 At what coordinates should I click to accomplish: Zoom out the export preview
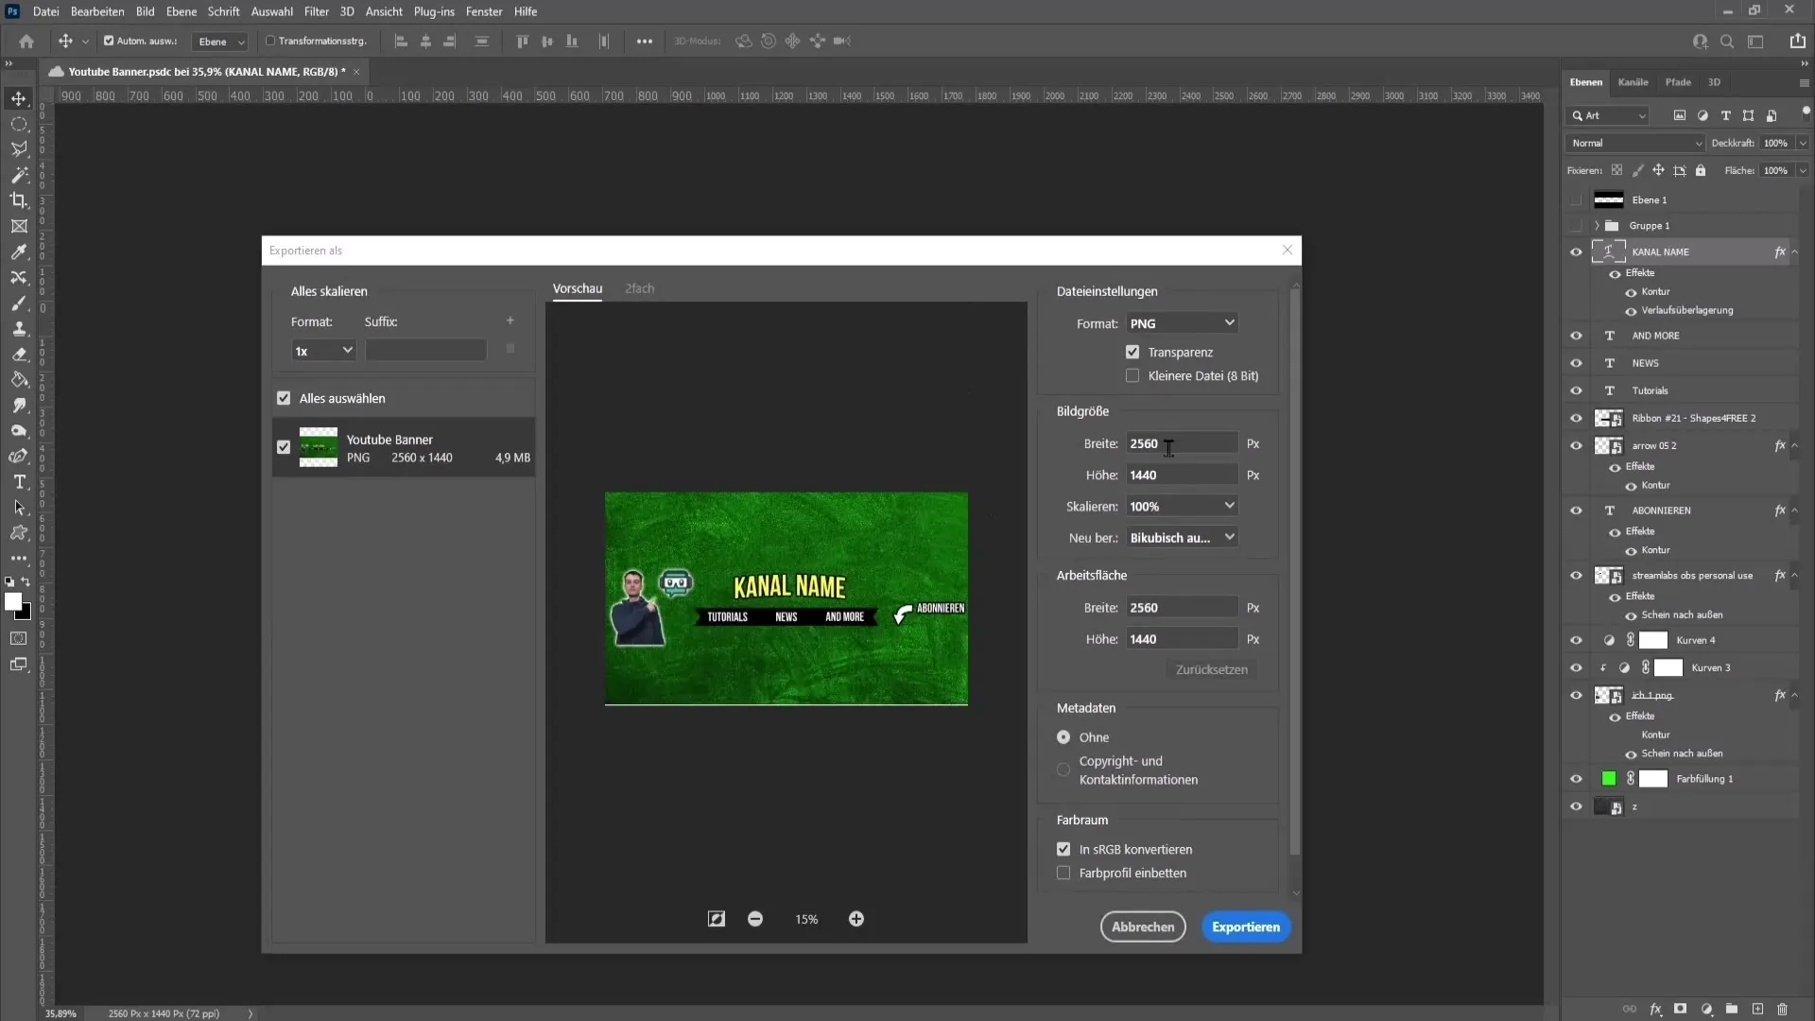point(755,919)
